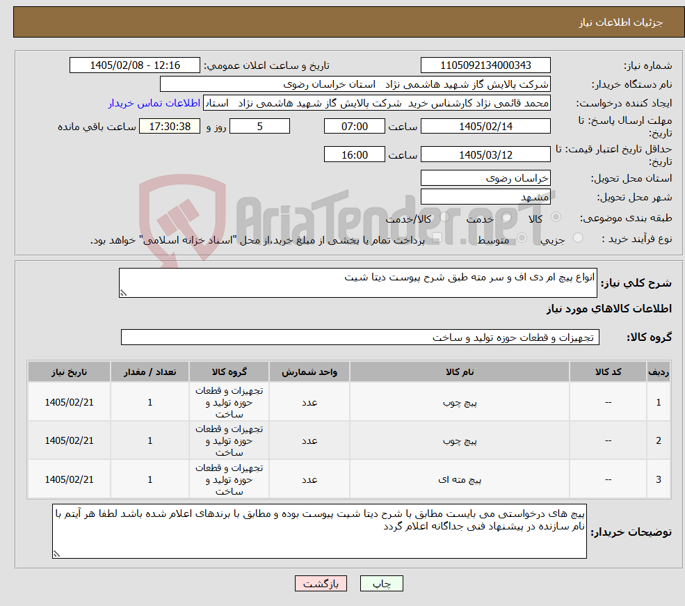Select the جزیی purchase type radio
The height and width of the screenshot is (606, 685).
click(x=578, y=238)
